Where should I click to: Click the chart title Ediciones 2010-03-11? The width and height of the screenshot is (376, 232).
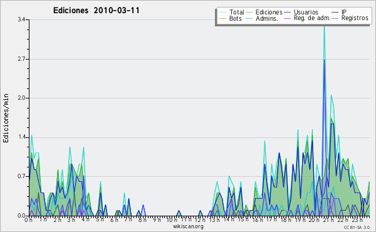click(96, 11)
